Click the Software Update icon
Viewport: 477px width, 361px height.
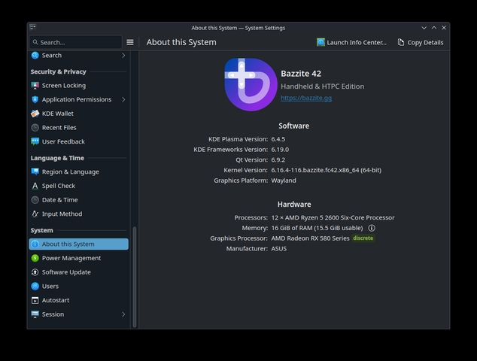click(x=35, y=272)
